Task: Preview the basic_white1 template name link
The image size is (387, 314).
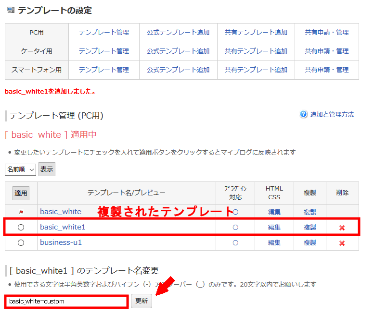Action: coord(63,227)
